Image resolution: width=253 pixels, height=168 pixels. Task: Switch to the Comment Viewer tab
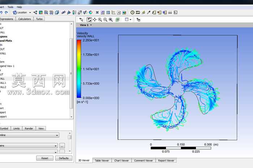143,160
